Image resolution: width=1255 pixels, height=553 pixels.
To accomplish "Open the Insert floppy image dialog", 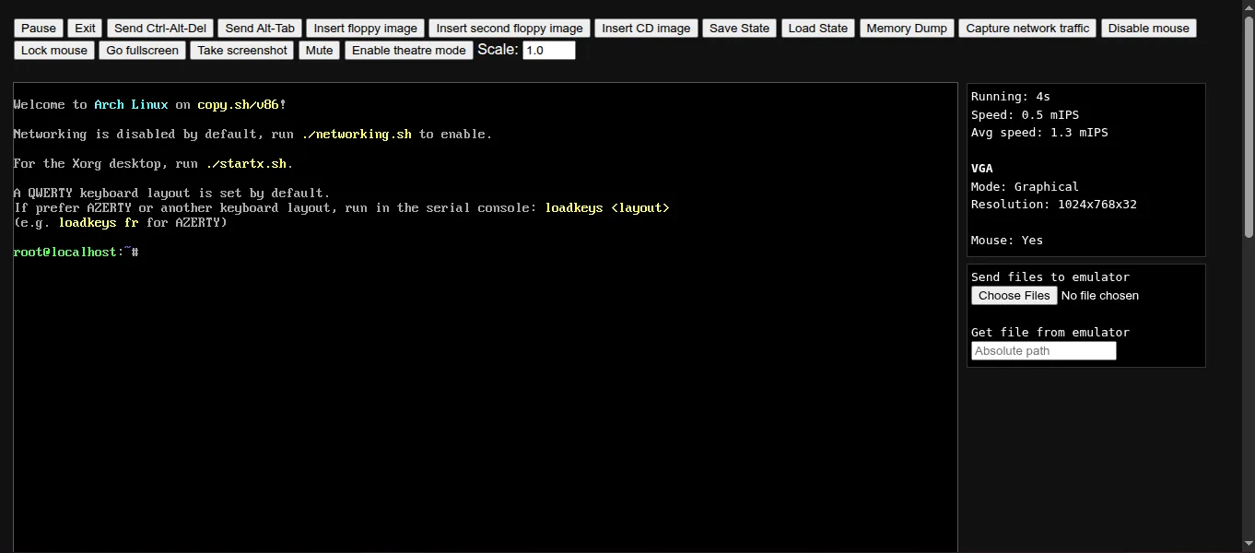I will point(366,29).
